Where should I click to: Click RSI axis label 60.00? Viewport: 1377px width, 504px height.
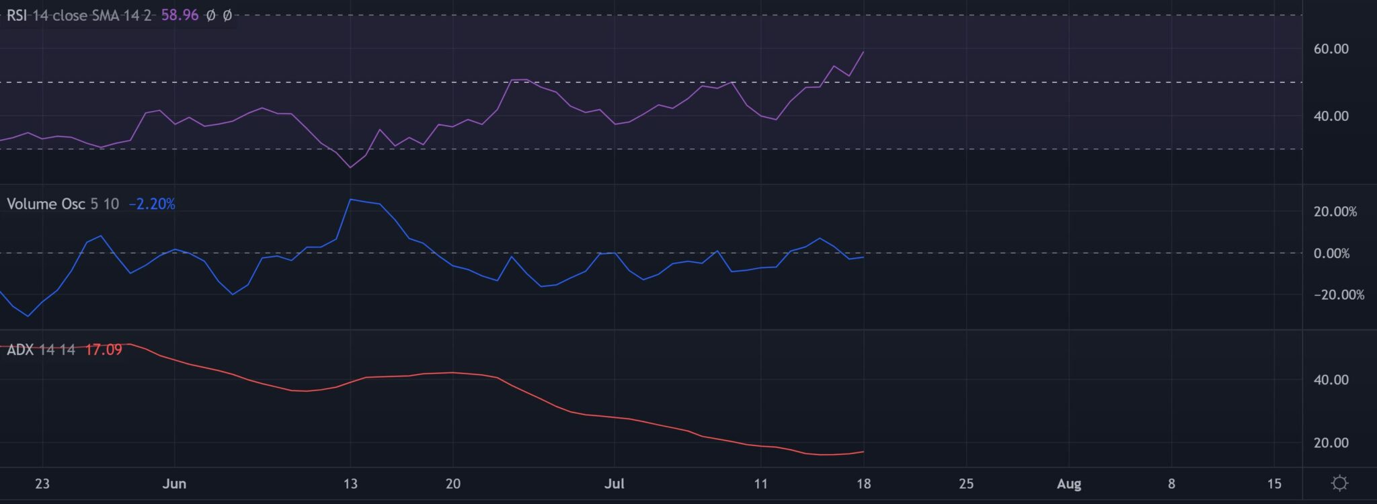click(1331, 49)
